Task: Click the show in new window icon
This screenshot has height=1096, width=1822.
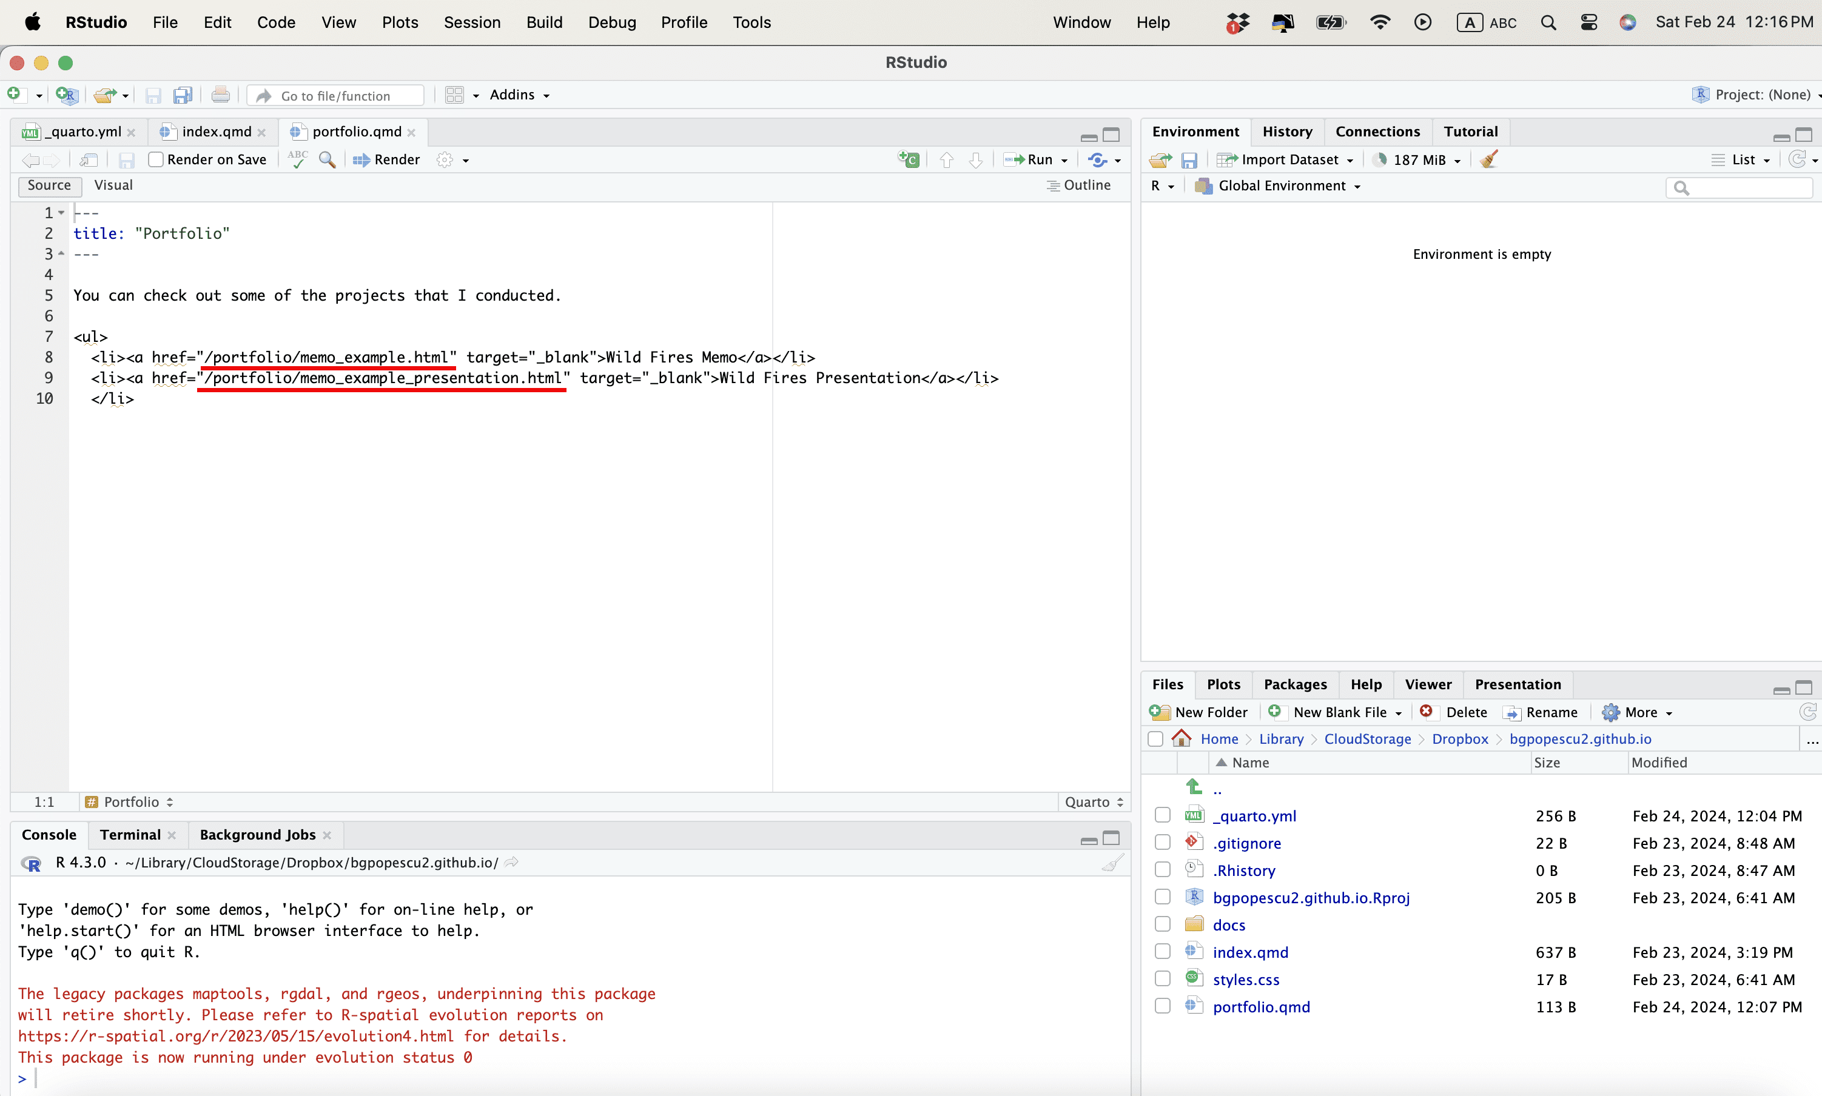Action: tap(89, 160)
